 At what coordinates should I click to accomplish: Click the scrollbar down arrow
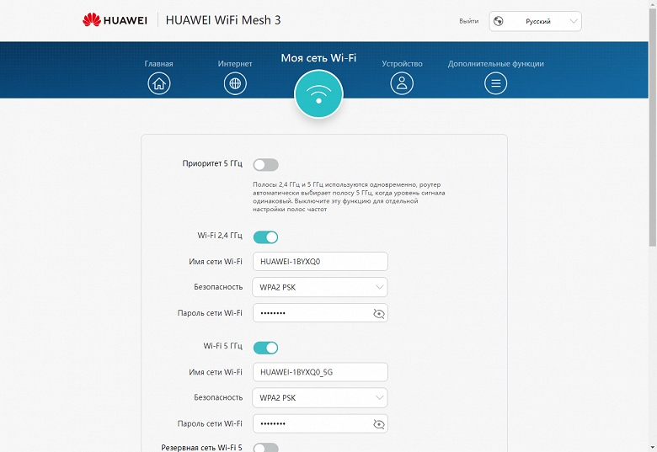click(x=653, y=449)
